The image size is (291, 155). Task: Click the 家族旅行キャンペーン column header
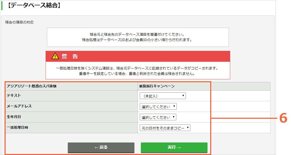coord(157,86)
